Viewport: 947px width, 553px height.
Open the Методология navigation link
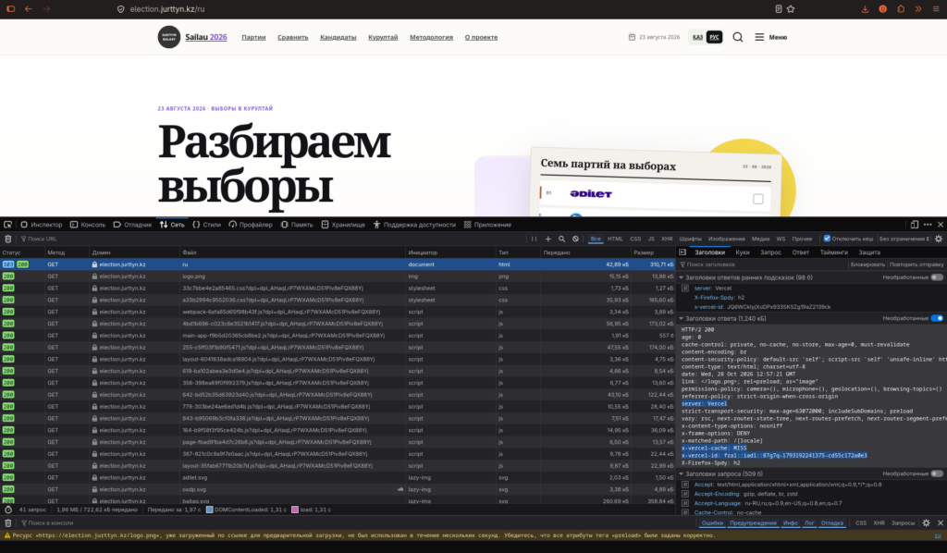[431, 37]
